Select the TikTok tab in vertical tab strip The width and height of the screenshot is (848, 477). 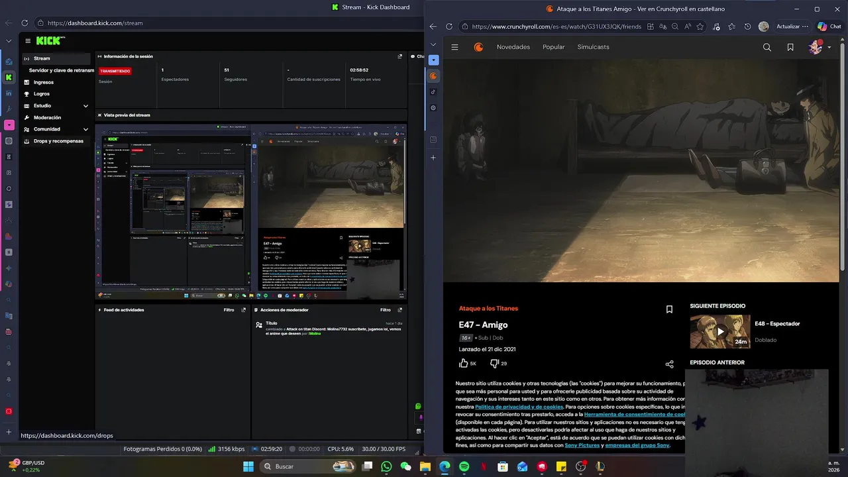[x=433, y=92]
